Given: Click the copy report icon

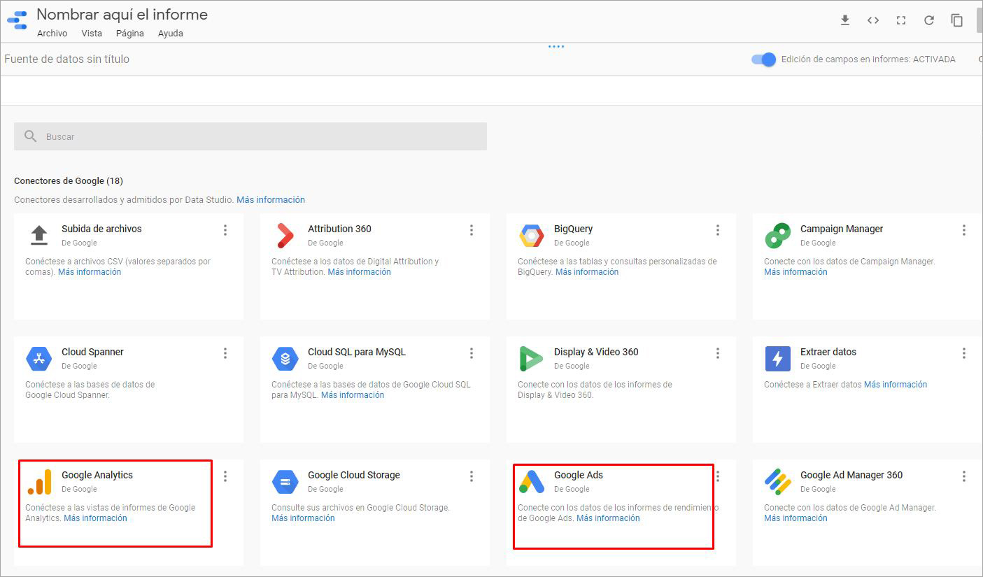Looking at the screenshot, I should point(956,20).
